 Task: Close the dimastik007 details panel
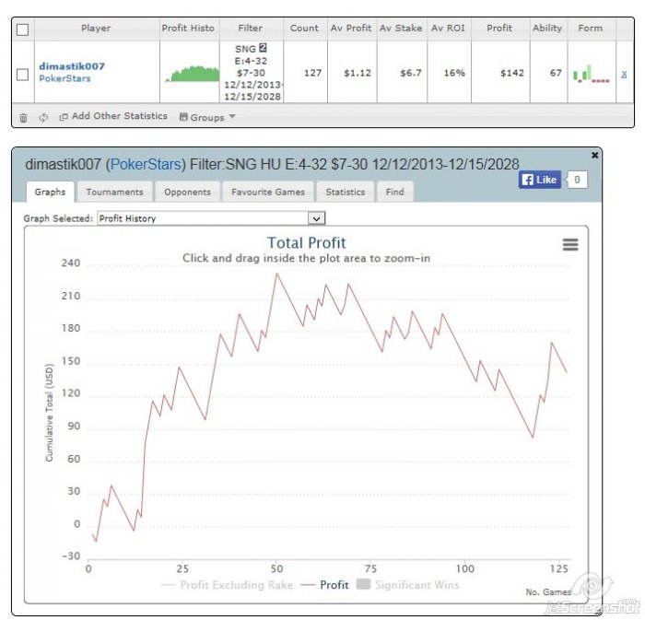coord(594,155)
